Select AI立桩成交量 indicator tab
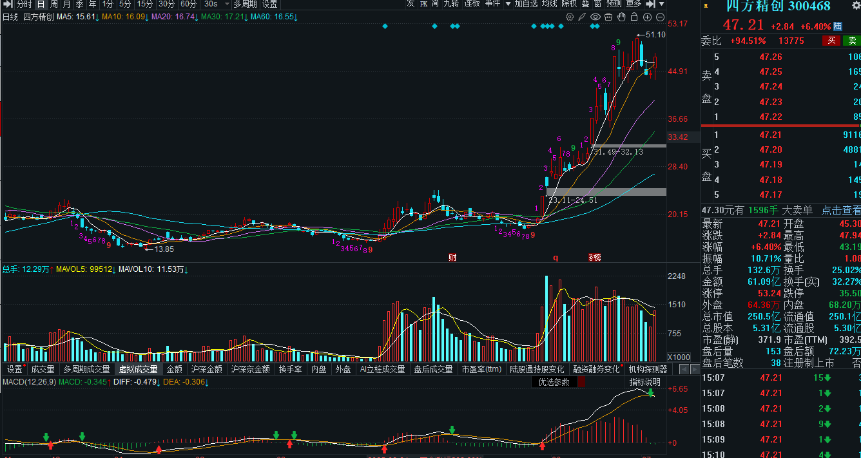Viewport: 861px width, 458px height. [x=383, y=369]
